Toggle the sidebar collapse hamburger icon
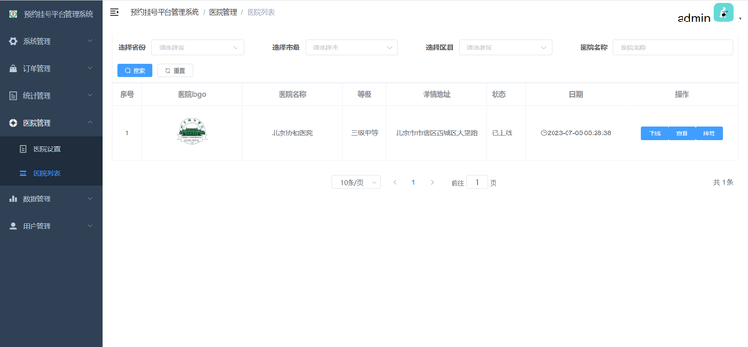Viewport: 748px width, 347px height. 114,12
